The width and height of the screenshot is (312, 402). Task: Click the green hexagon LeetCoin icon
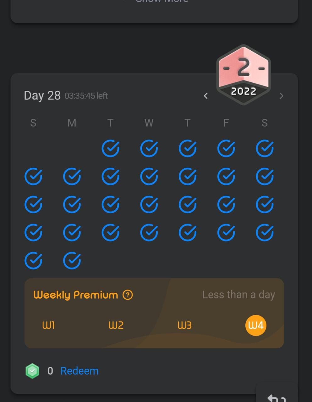coord(32,371)
